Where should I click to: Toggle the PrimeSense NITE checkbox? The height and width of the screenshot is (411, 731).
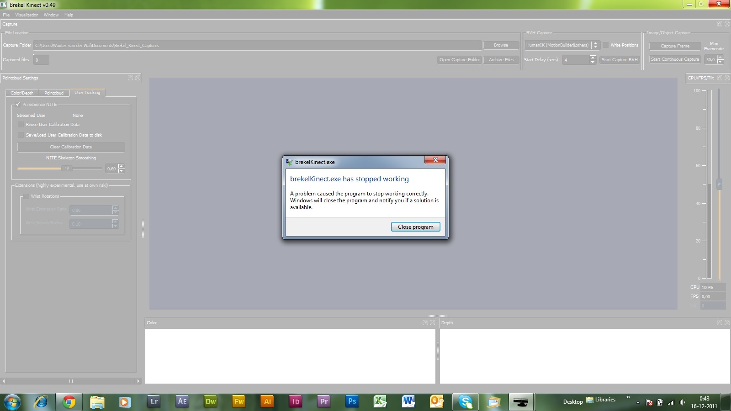[18, 104]
